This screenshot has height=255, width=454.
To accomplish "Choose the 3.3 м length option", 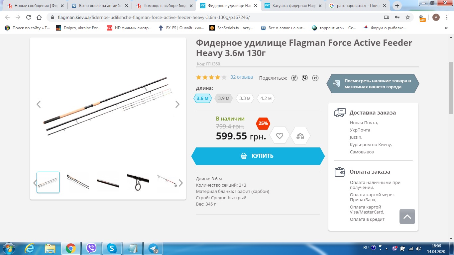I will pyautogui.click(x=245, y=98).
